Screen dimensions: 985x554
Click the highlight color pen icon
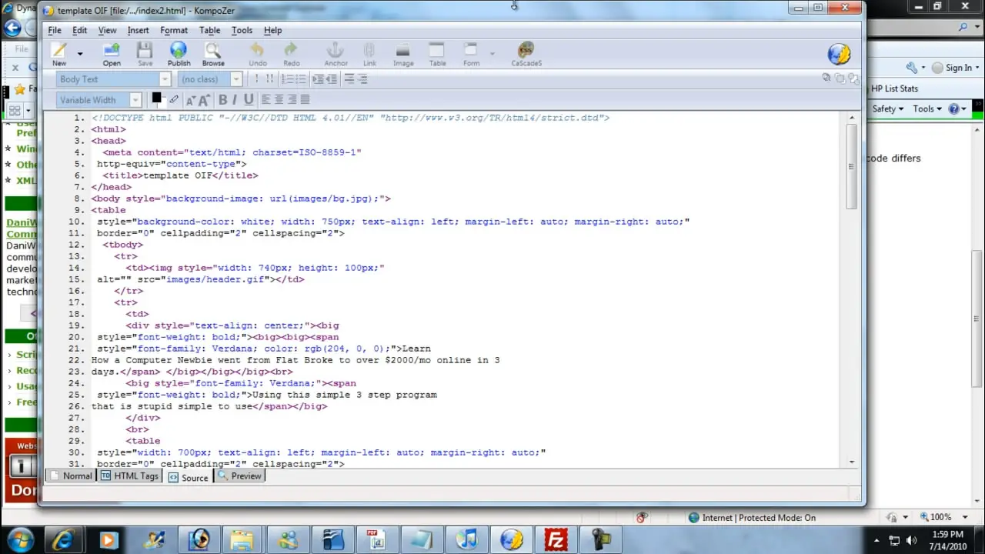coord(174,99)
